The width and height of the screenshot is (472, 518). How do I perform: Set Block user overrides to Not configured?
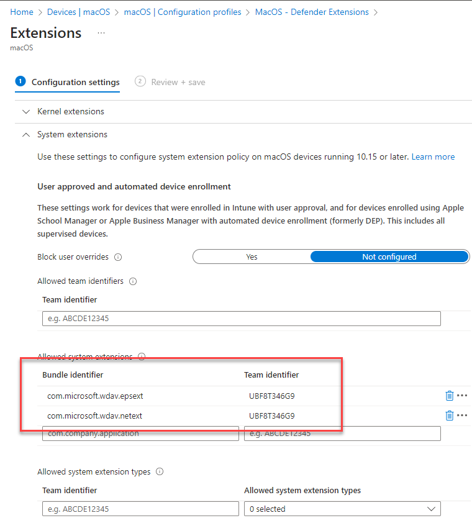point(389,257)
